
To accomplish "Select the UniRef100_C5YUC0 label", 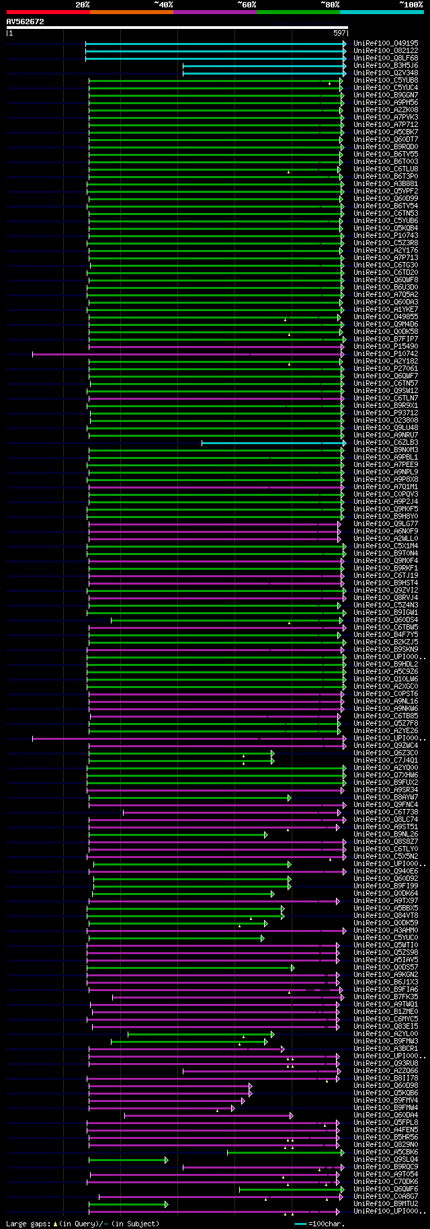I will [x=386, y=937].
